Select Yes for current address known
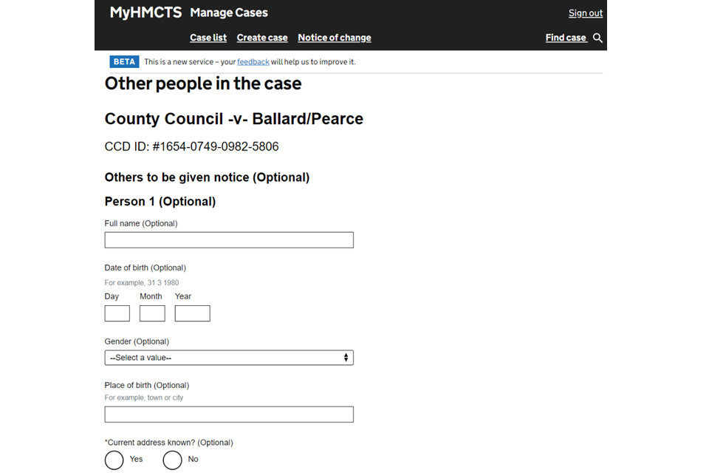 (x=114, y=460)
